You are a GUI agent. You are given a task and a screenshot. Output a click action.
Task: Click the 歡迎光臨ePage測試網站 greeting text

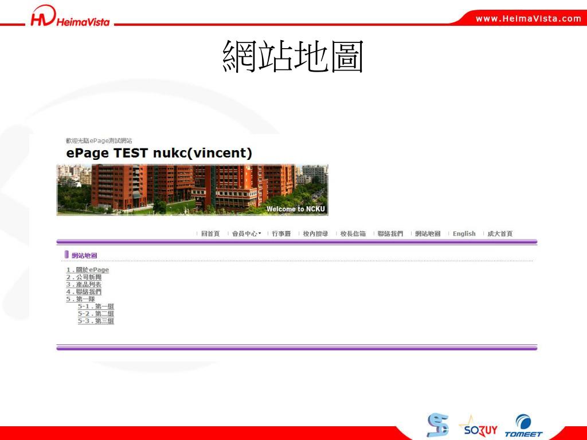pos(99,141)
